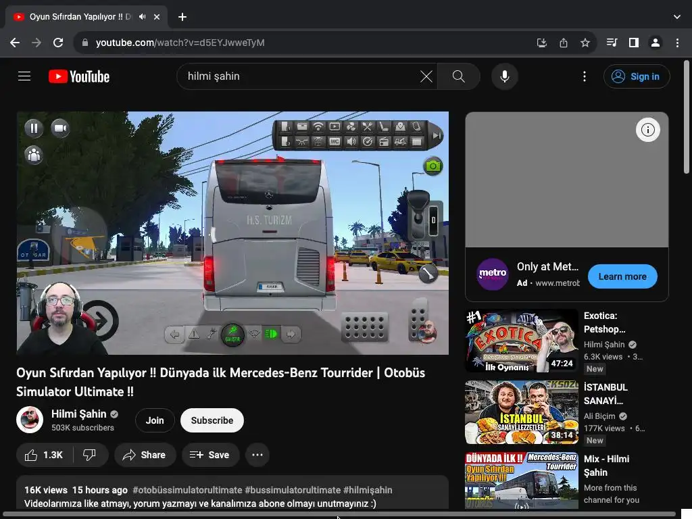Share this video

click(x=145, y=455)
